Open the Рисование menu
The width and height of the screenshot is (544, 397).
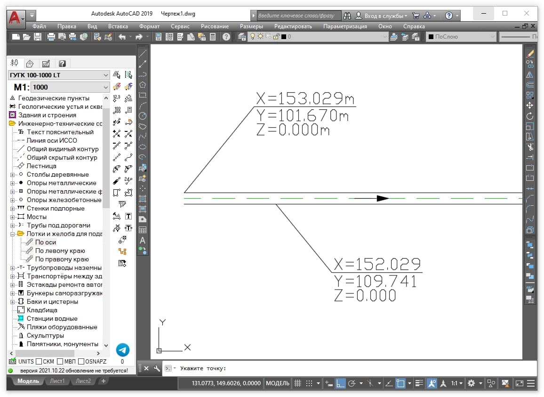pyautogui.click(x=215, y=26)
